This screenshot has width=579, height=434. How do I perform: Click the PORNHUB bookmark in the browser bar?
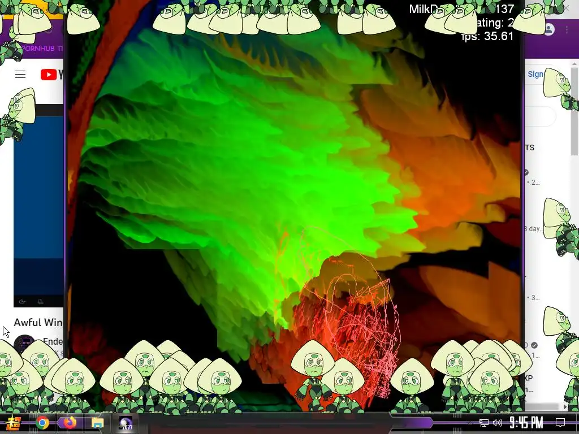point(42,48)
